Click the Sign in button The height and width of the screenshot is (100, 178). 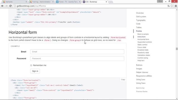pos(35,71)
